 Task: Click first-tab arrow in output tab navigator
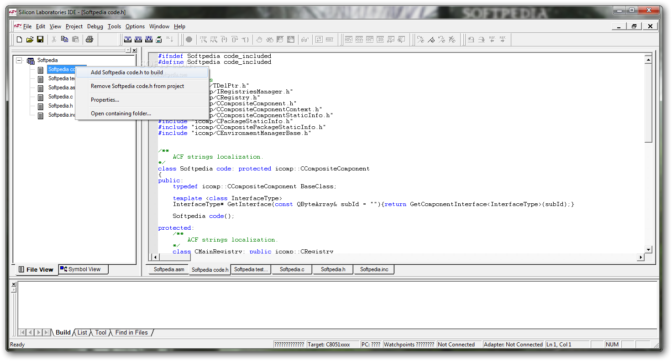pos(22,333)
